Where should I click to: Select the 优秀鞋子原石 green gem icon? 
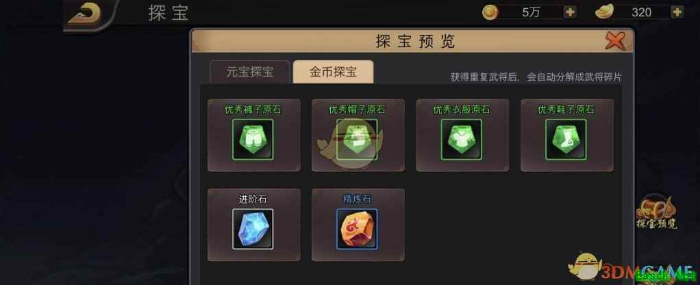(566, 139)
